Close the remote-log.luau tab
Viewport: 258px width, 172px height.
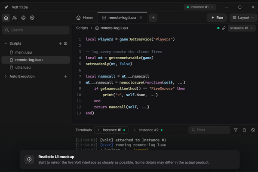pyautogui.click(x=141, y=18)
